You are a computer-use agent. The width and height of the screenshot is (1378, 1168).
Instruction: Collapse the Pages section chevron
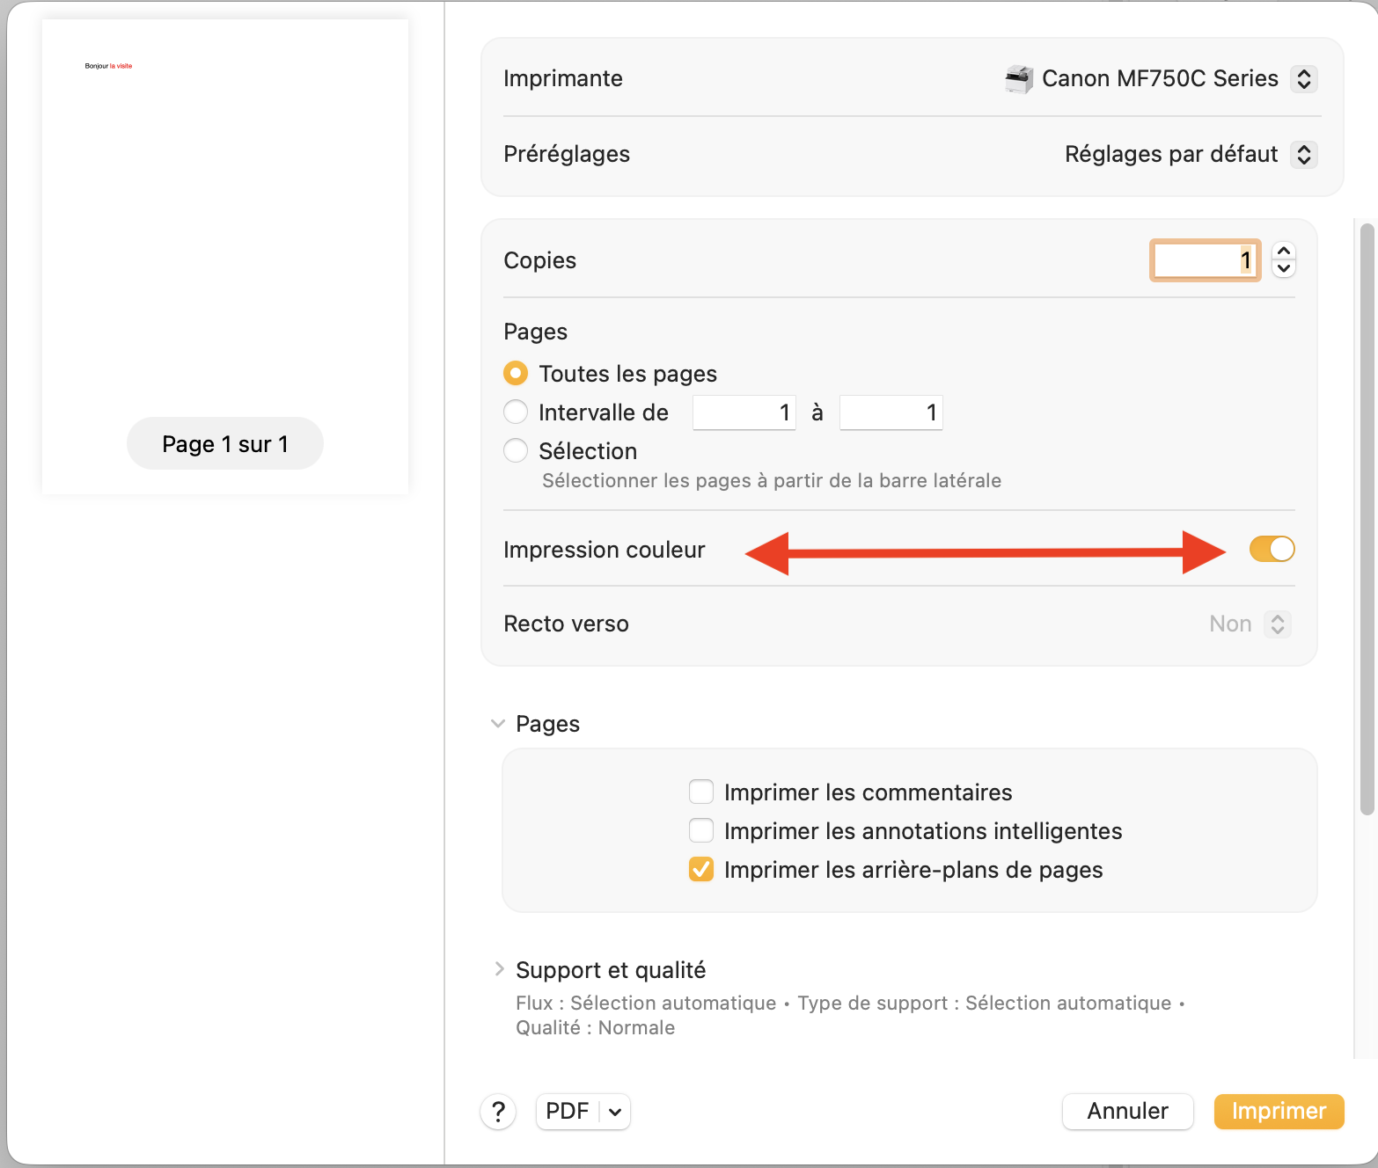click(498, 724)
